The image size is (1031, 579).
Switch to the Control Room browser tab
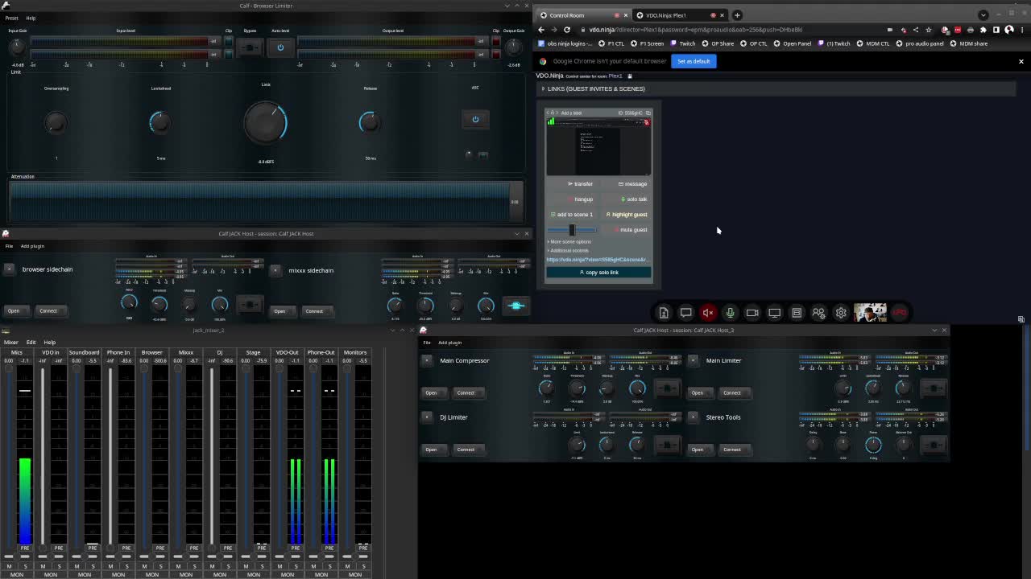pyautogui.click(x=582, y=15)
